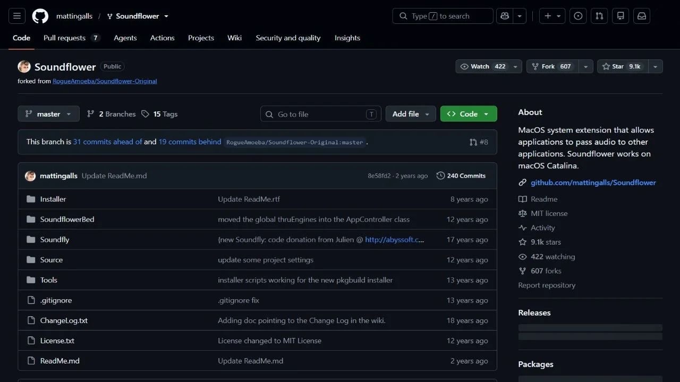Viewport: 680px width, 382px height.
Task: Open the pull request #8 icon link
Action: click(x=479, y=142)
